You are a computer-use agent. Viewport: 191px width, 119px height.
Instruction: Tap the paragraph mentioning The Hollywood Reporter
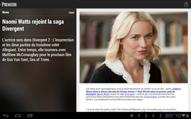133,111
